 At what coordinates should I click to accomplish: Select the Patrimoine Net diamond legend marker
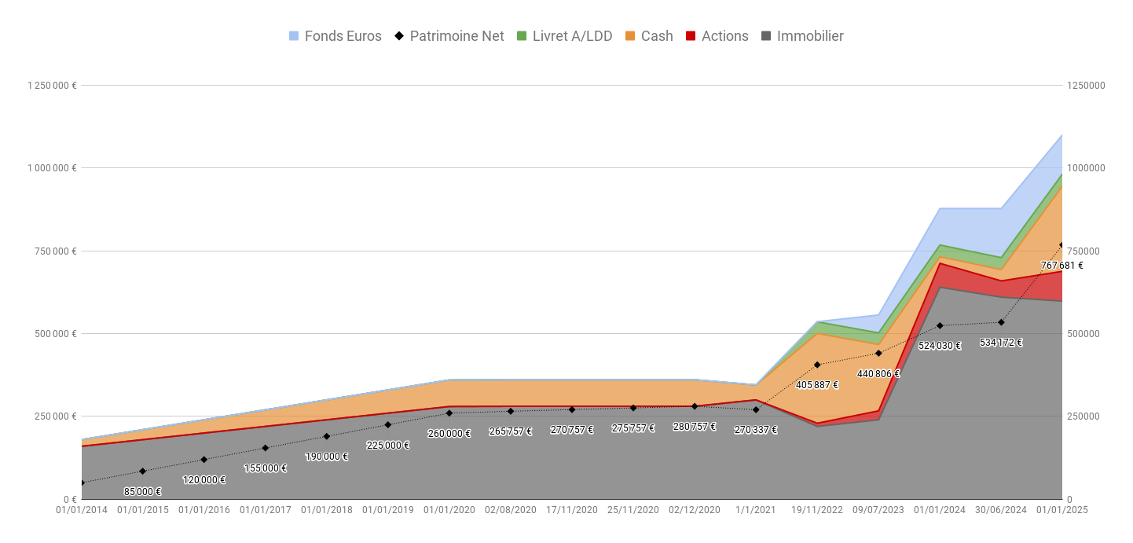pos(399,36)
